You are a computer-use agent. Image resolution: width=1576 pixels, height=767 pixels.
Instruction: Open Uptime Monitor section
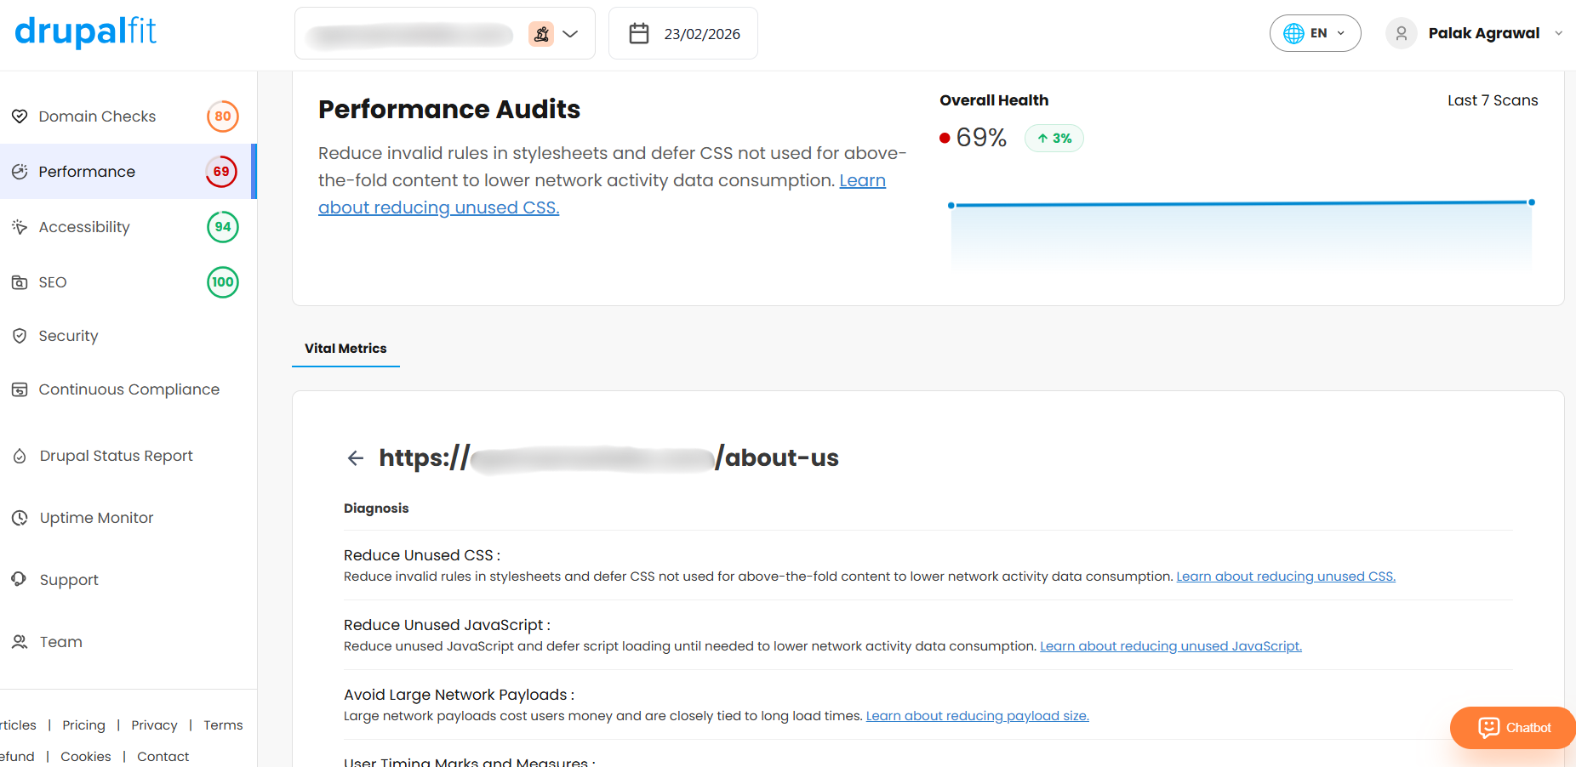[x=96, y=518]
